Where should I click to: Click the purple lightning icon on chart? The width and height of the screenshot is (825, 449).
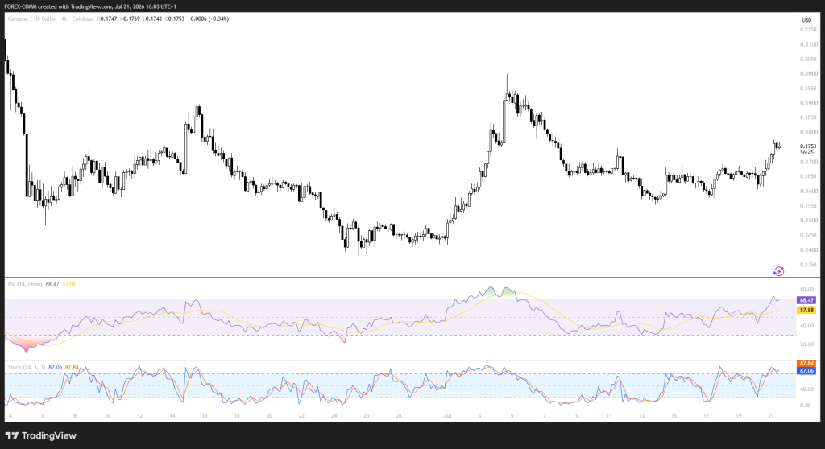click(778, 271)
